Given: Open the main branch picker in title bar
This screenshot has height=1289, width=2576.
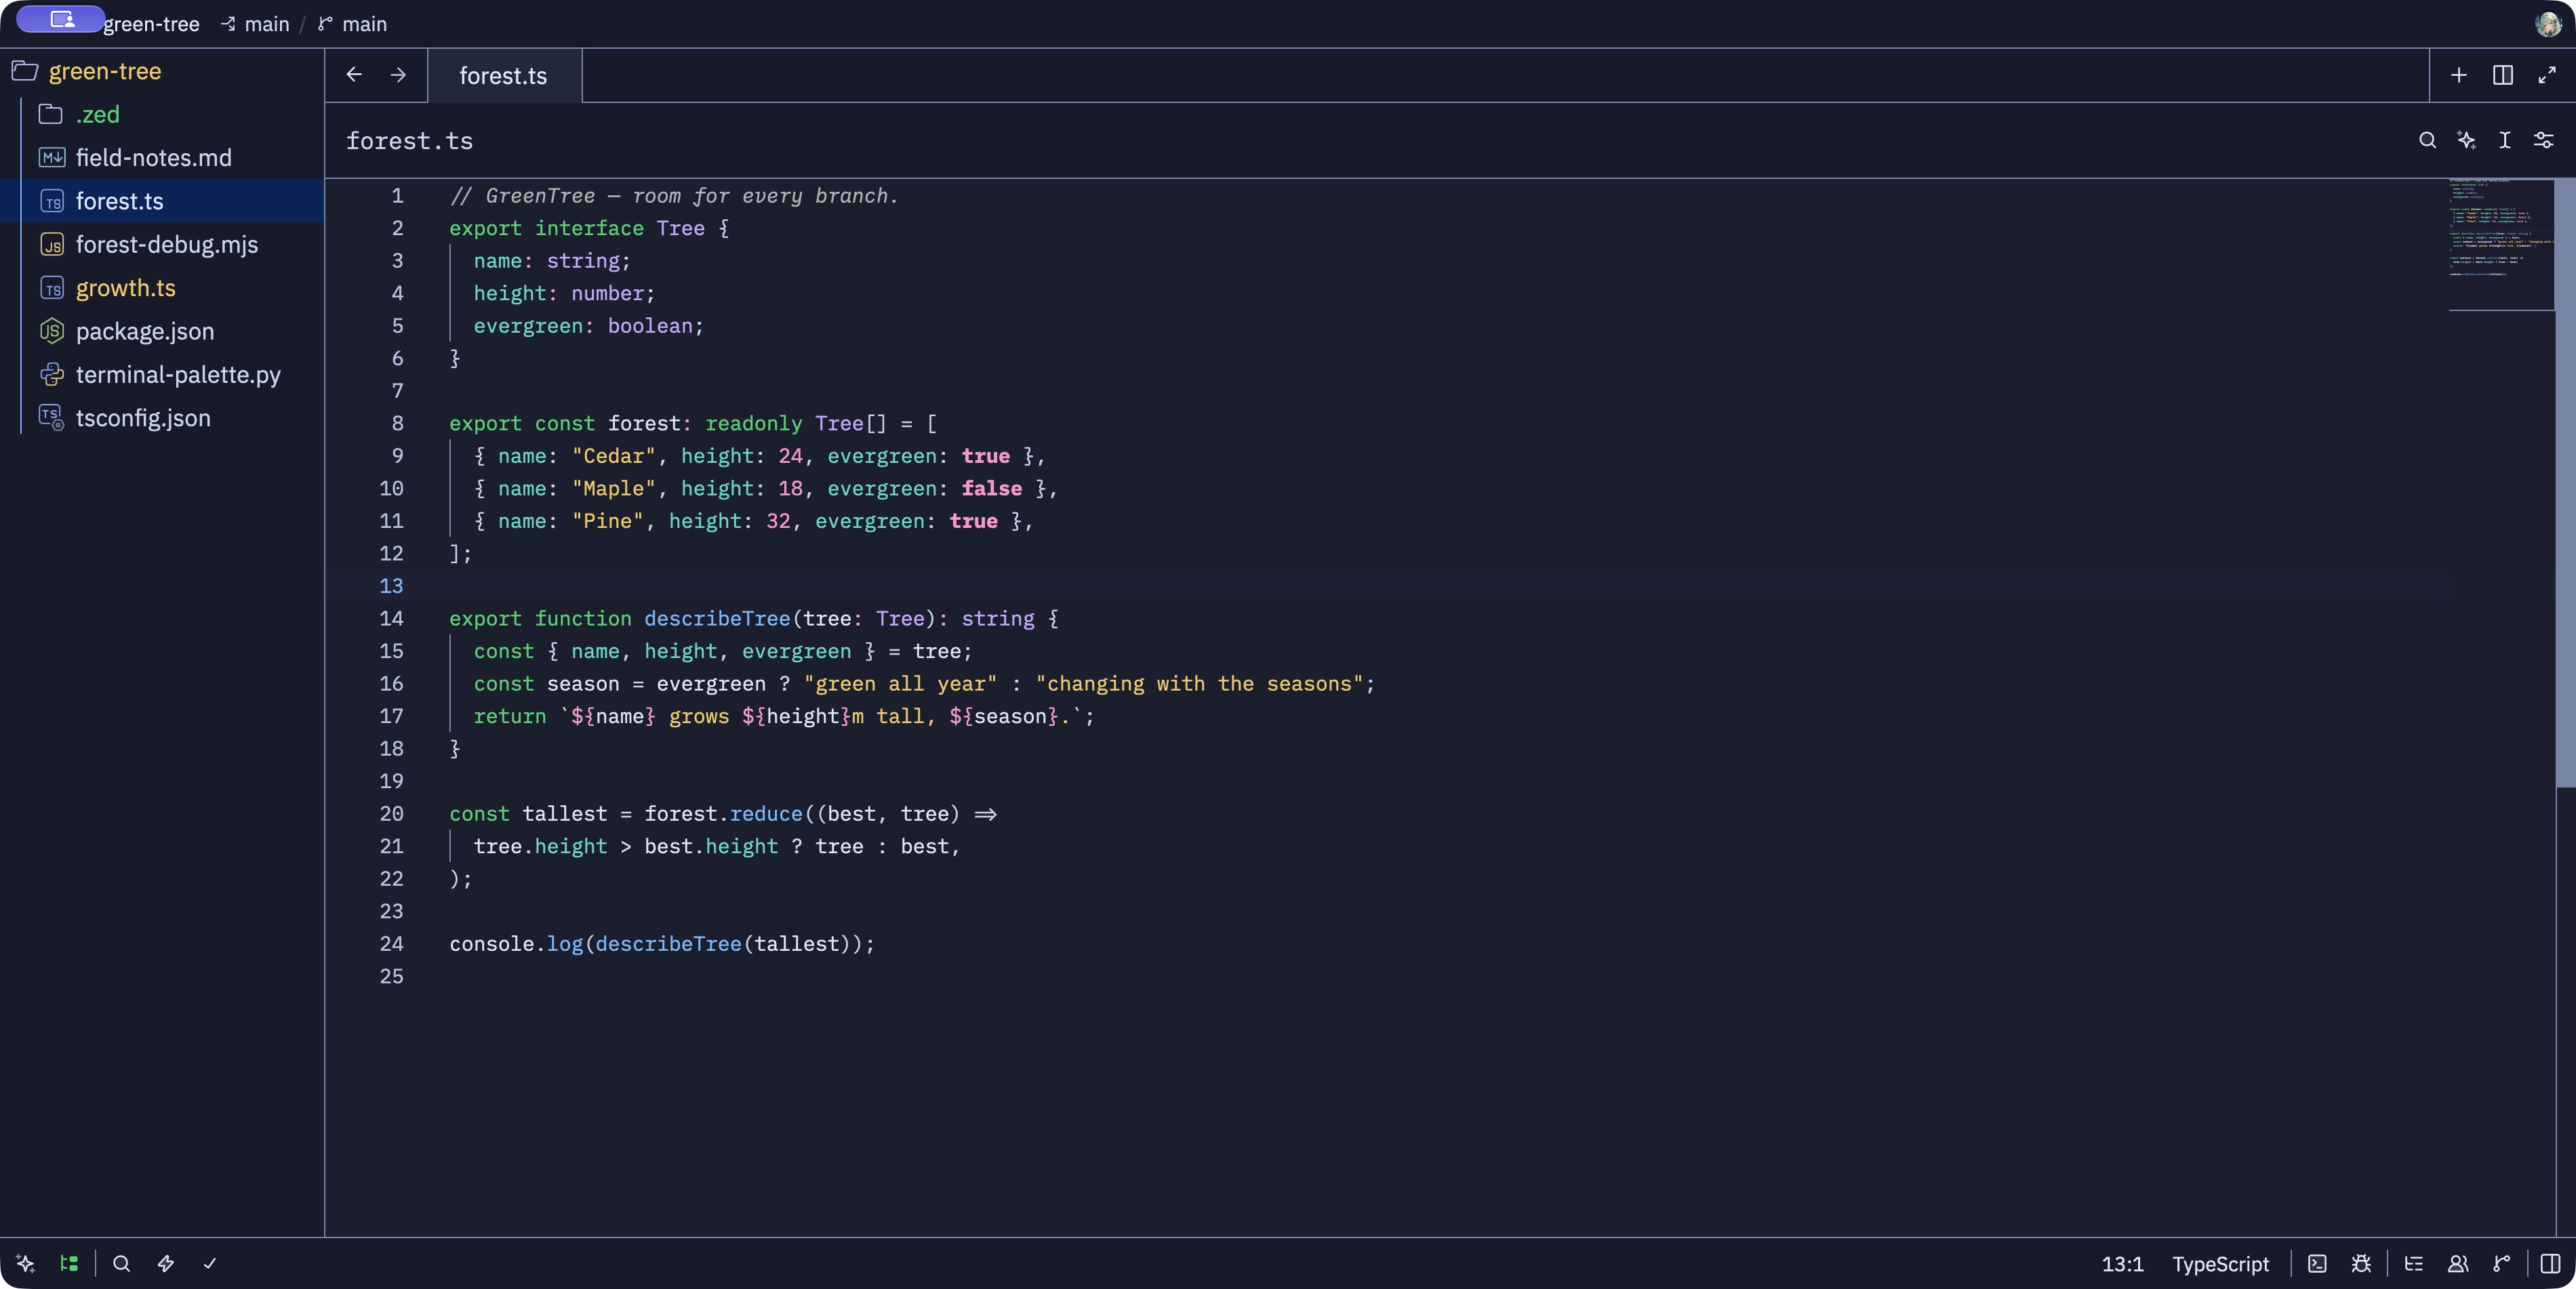Looking at the screenshot, I should (x=352, y=24).
